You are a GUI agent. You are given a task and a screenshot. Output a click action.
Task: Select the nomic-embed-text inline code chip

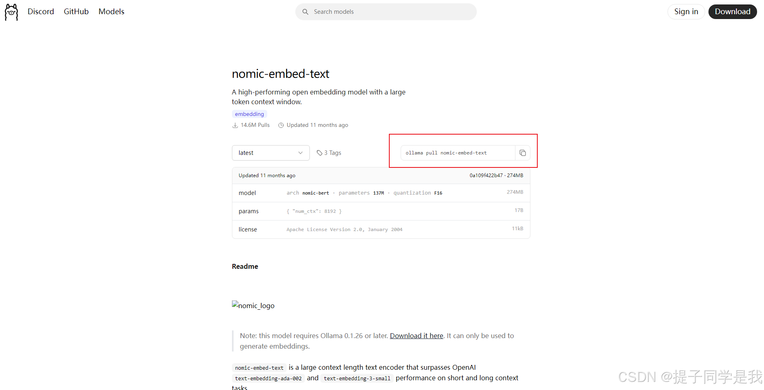coord(259,368)
